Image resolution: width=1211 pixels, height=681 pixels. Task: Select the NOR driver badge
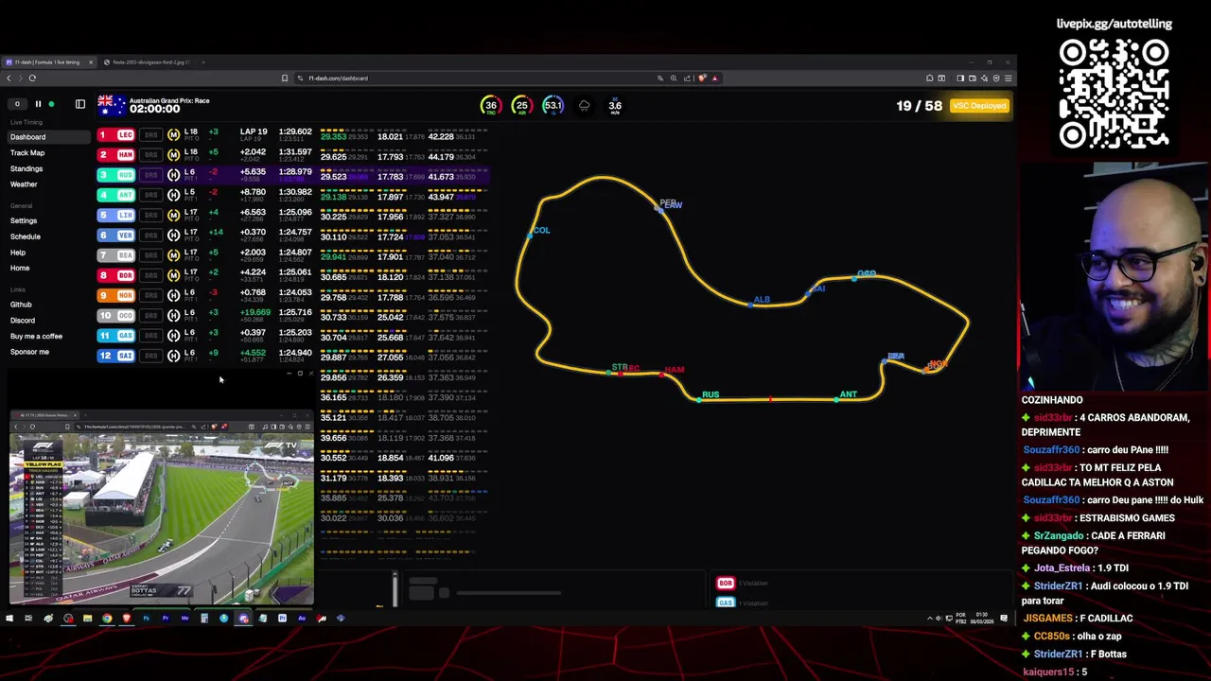(x=117, y=295)
